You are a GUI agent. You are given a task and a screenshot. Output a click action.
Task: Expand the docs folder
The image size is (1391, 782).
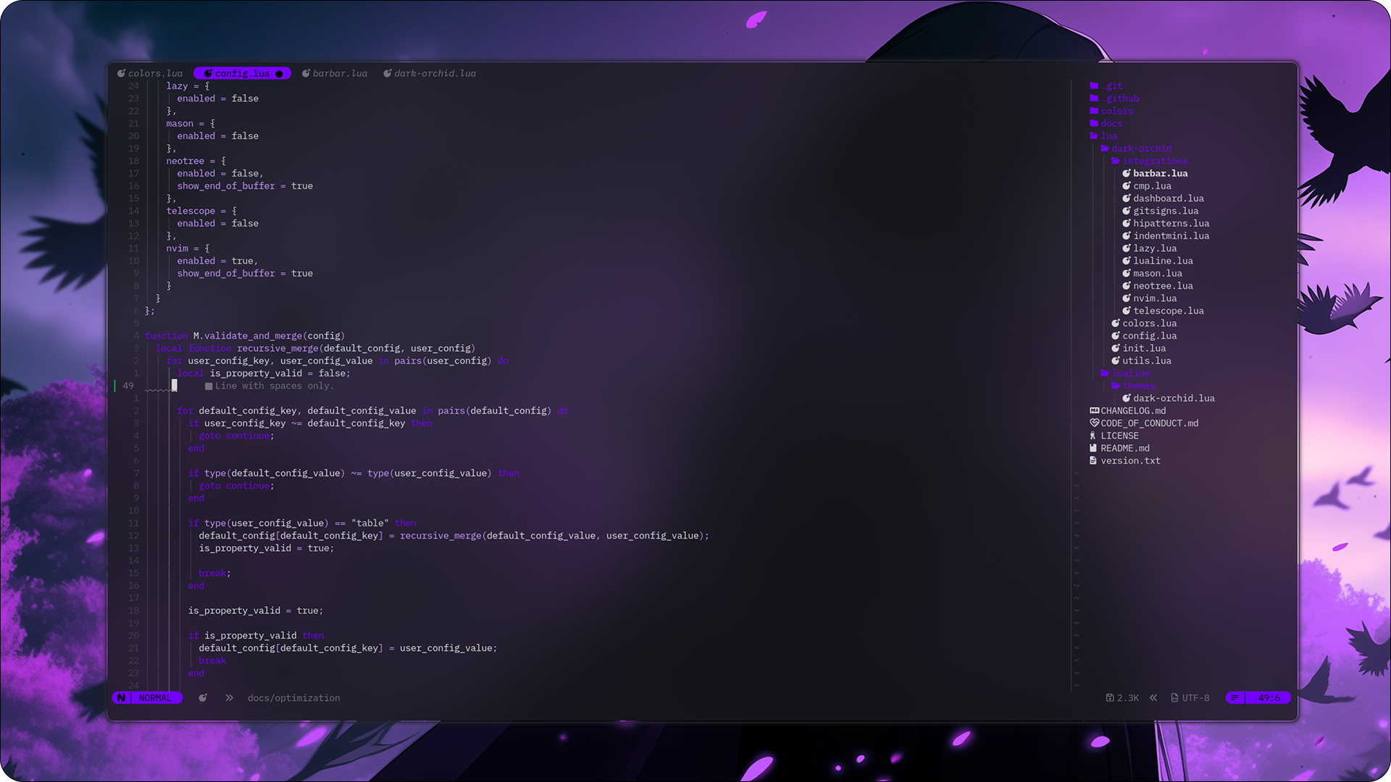point(1111,124)
